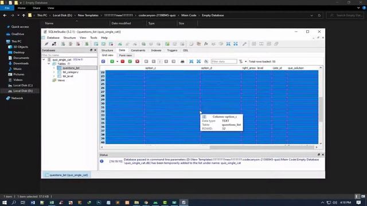
Task: Open the Tools menu
Action: [93, 38]
